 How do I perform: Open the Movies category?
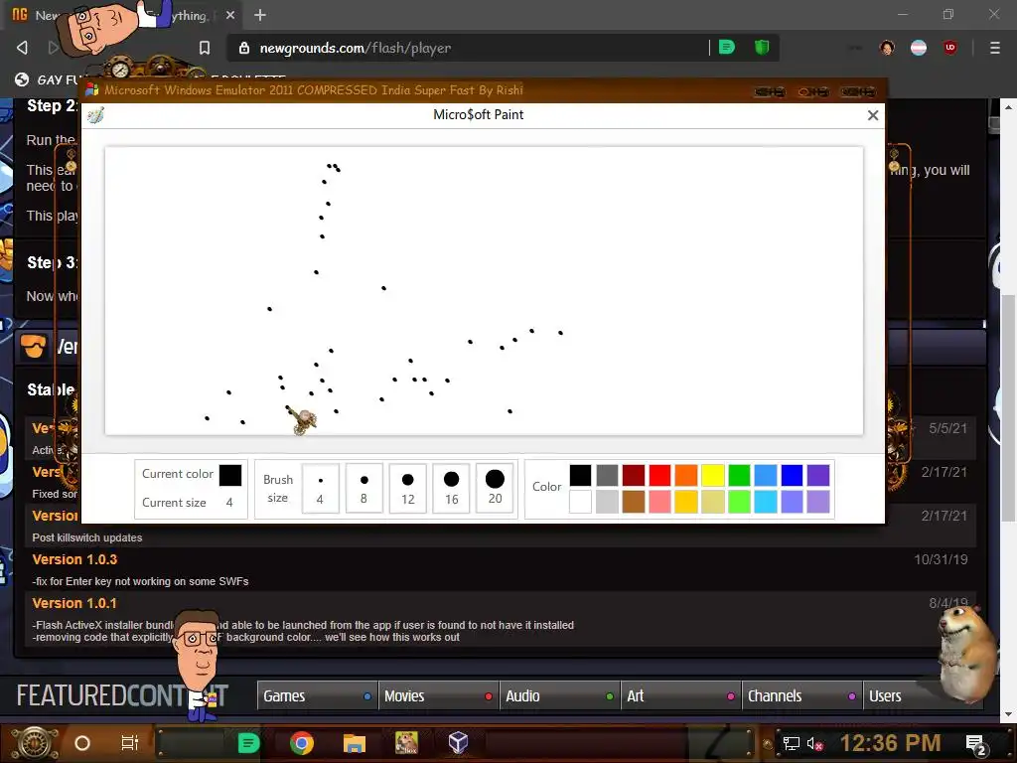[438, 695]
